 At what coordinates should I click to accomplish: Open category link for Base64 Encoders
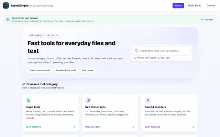tap(152, 127)
